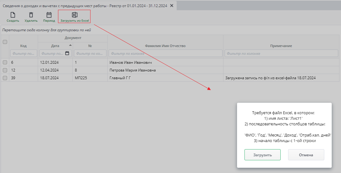
Task: Toggle the select-all header checkbox
Action: [x=5, y=42]
